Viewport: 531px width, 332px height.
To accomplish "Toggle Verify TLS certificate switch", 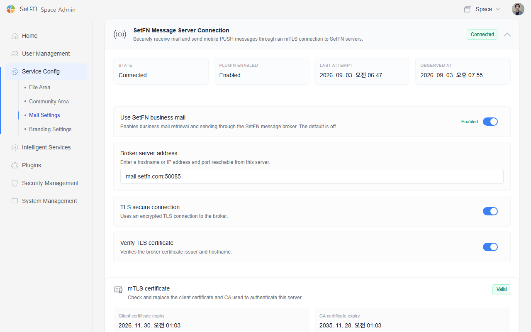I will click(x=490, y=247).
